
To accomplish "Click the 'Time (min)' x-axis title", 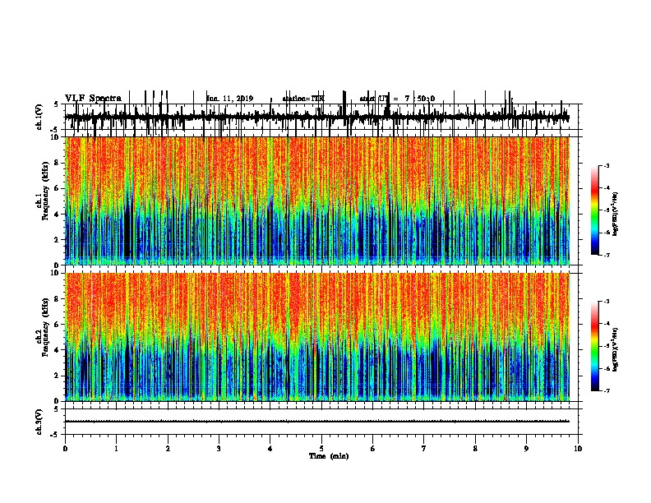I will tap(329, 456).
